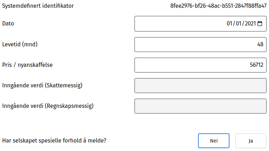Click the system identifier UUID value
The image size is (269, 151).
click(x=218, y=6)
